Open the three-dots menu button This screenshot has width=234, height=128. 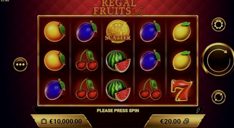pos(20,64)
